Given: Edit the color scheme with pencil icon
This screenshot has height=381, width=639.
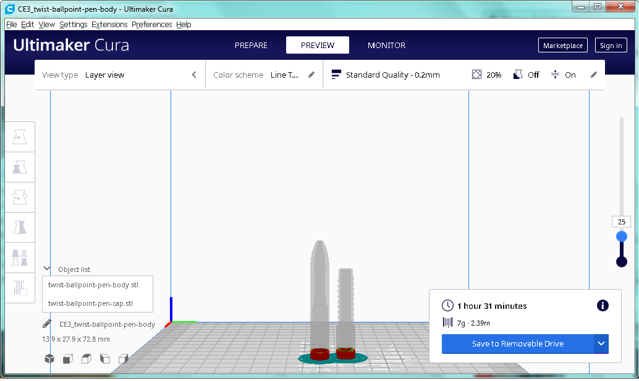Looking at the screenshot, I should coord(311,75).
